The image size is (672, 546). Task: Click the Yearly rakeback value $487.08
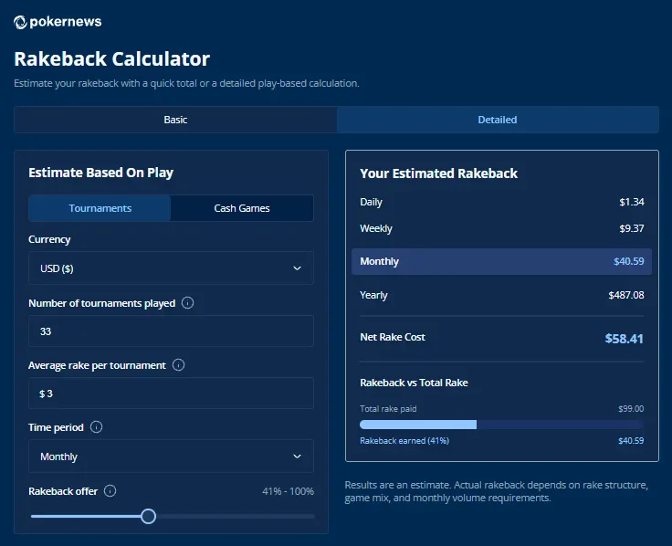click(x=626, y=295)
